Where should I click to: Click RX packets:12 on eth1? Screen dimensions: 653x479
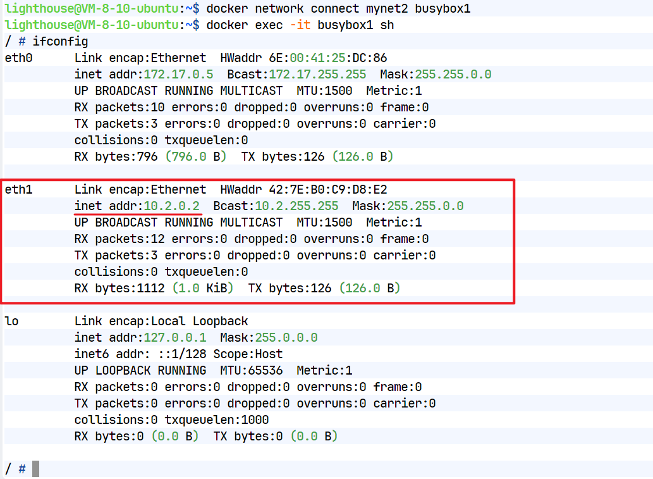(119, 239)
